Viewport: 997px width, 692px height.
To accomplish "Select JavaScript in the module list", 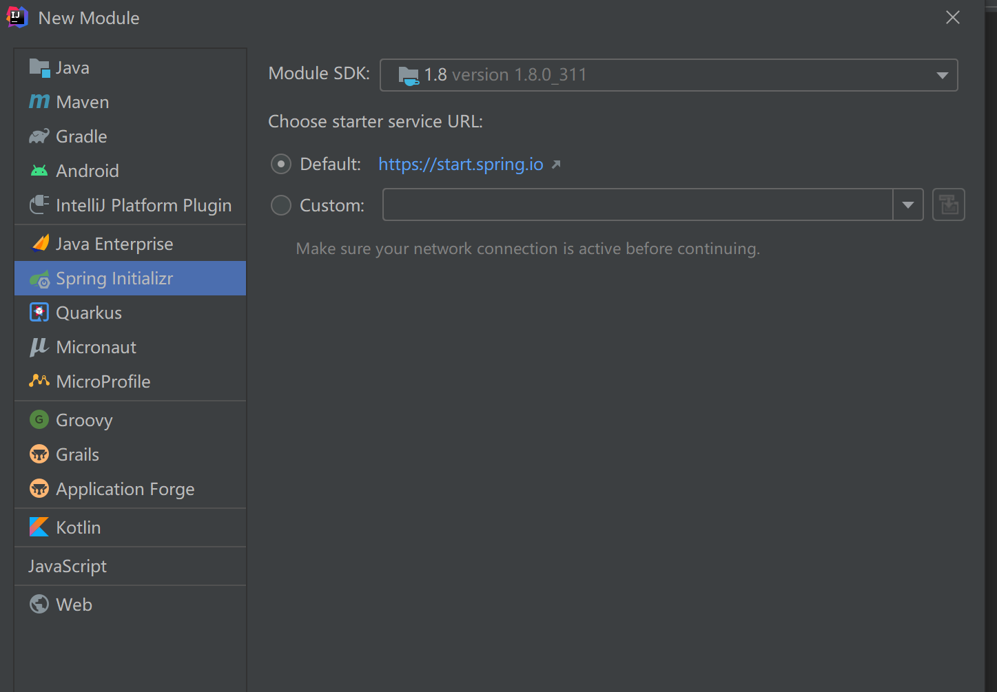I will (68, 566).
